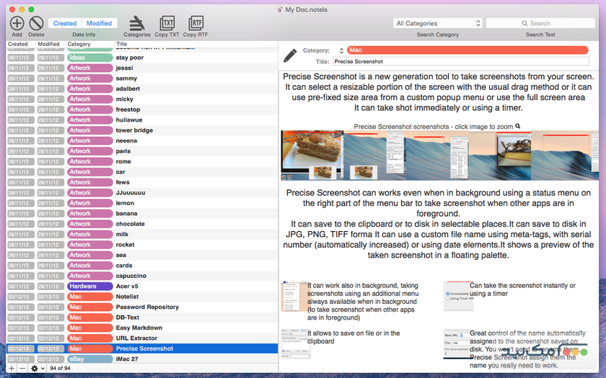Select the note titled URL Extractor
Screen dimensions: 606x378
(x=142, y=338)
